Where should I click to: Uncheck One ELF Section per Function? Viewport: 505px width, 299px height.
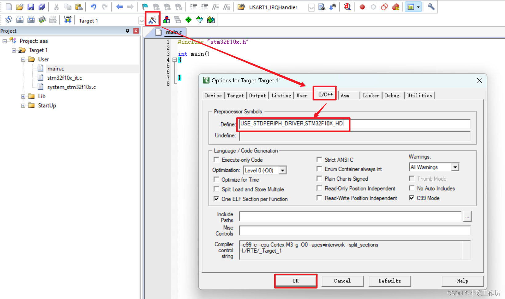[x=216, y=199]
